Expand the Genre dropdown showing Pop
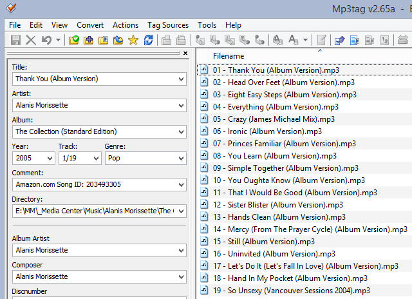 coord(180,159)
